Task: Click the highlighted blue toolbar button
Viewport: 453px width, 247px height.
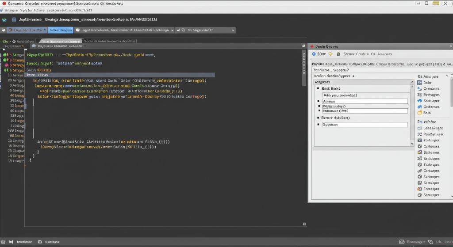Action: (61, 30)
